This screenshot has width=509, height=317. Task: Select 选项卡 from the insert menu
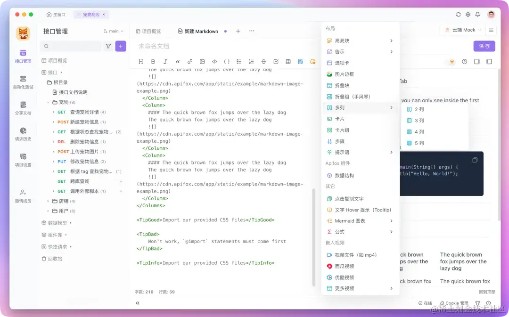pos(360,63)
